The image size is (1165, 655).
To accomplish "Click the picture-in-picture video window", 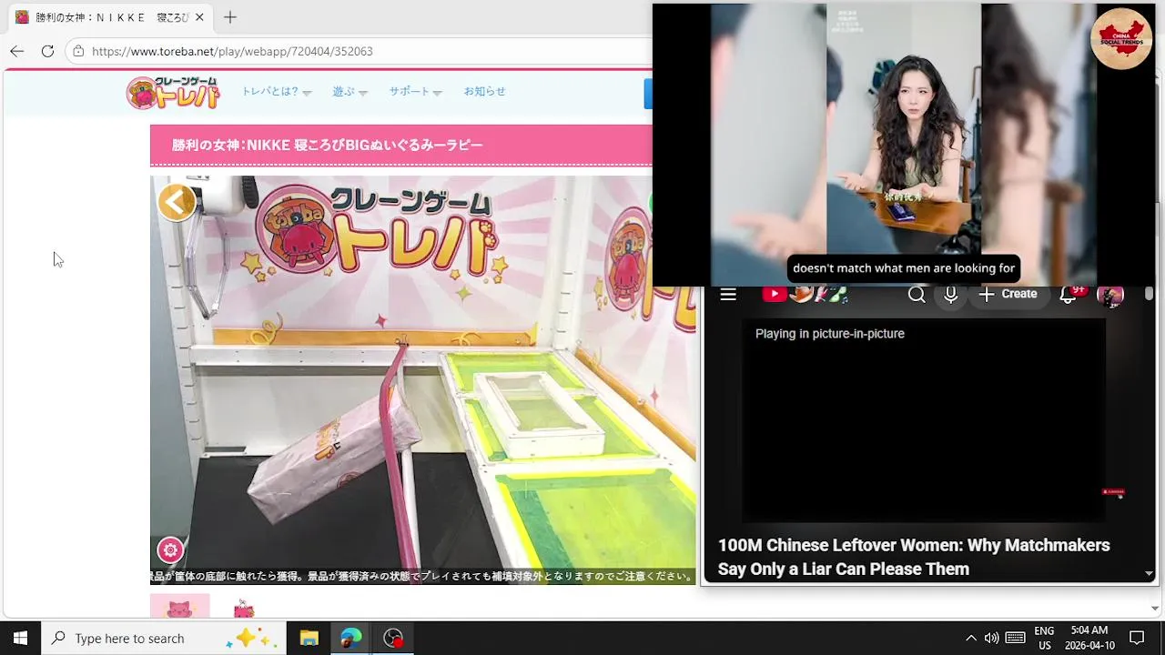I will coord(903,144).
